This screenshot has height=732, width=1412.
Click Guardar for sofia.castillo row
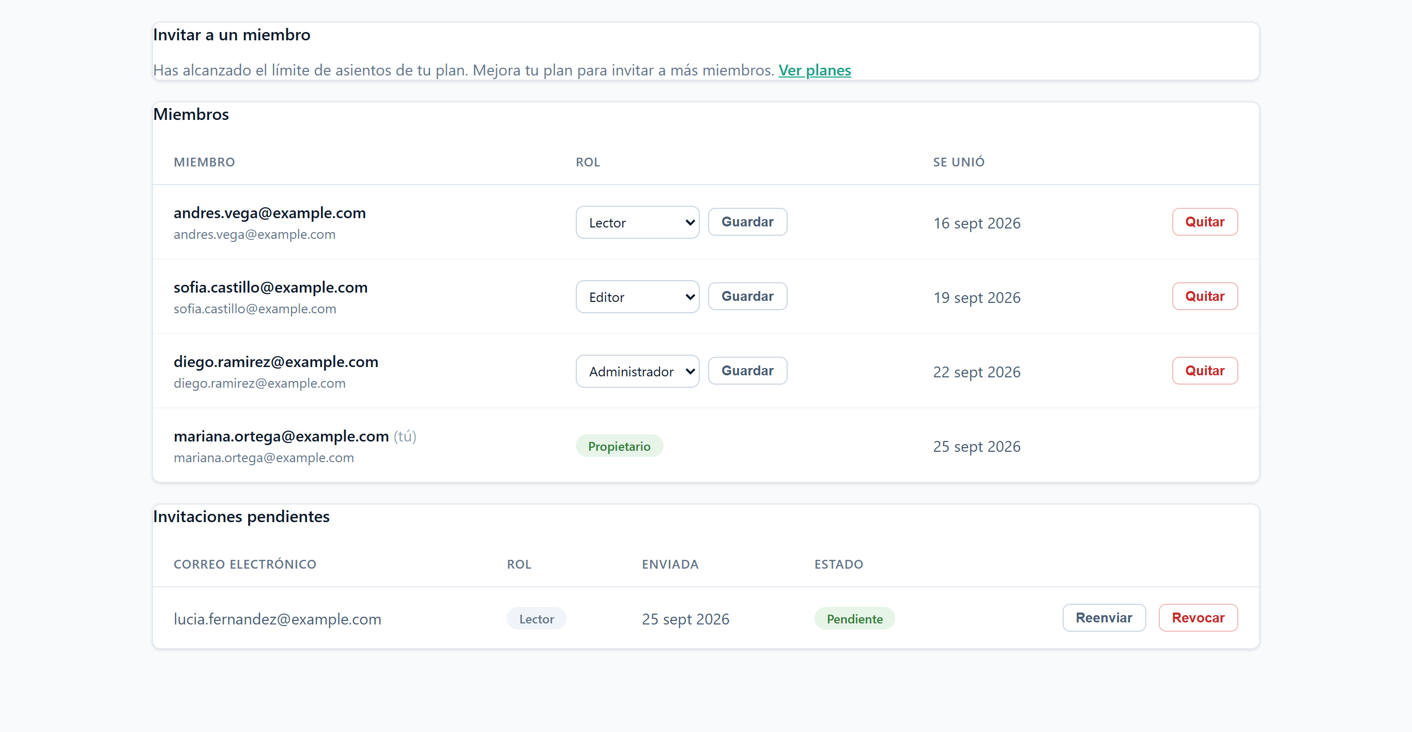click(x=747, y=296)
